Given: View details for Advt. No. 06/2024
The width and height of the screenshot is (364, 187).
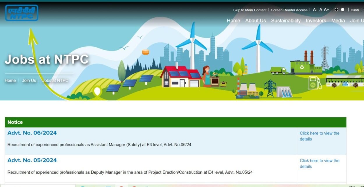Looking at the screenshot, I should pos(319,136).
